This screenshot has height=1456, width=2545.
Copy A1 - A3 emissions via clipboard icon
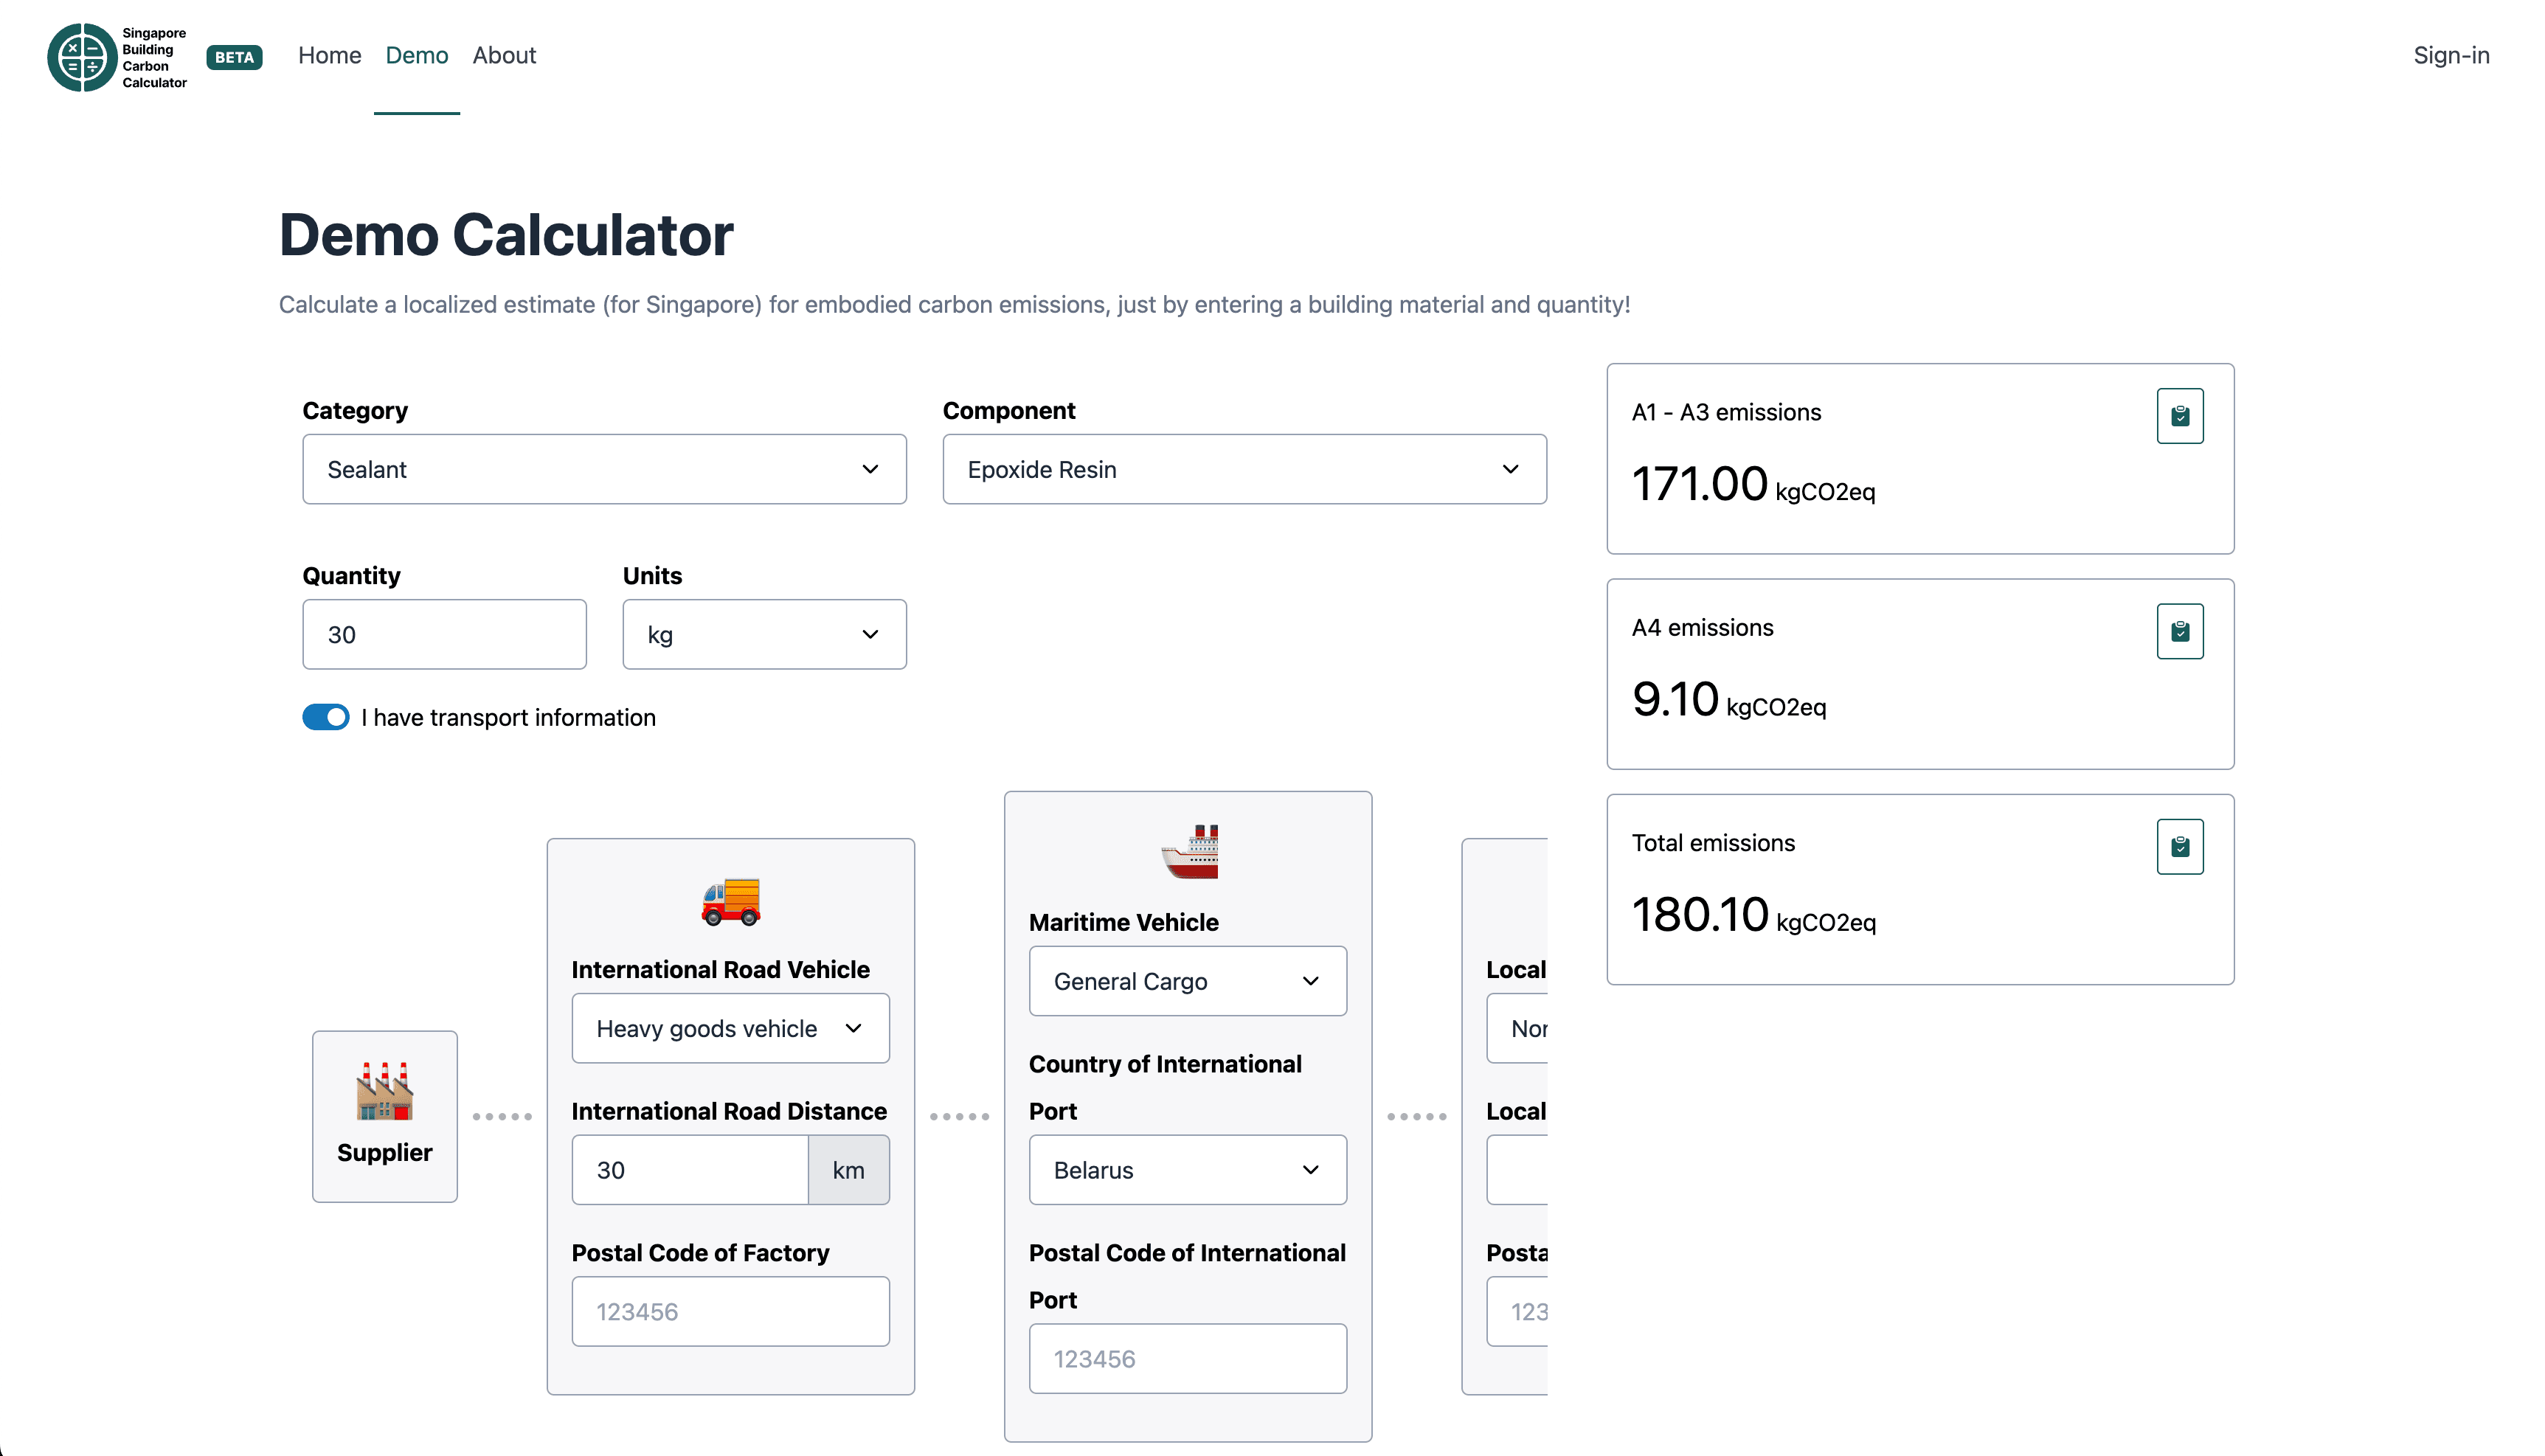coord(2179,415)
